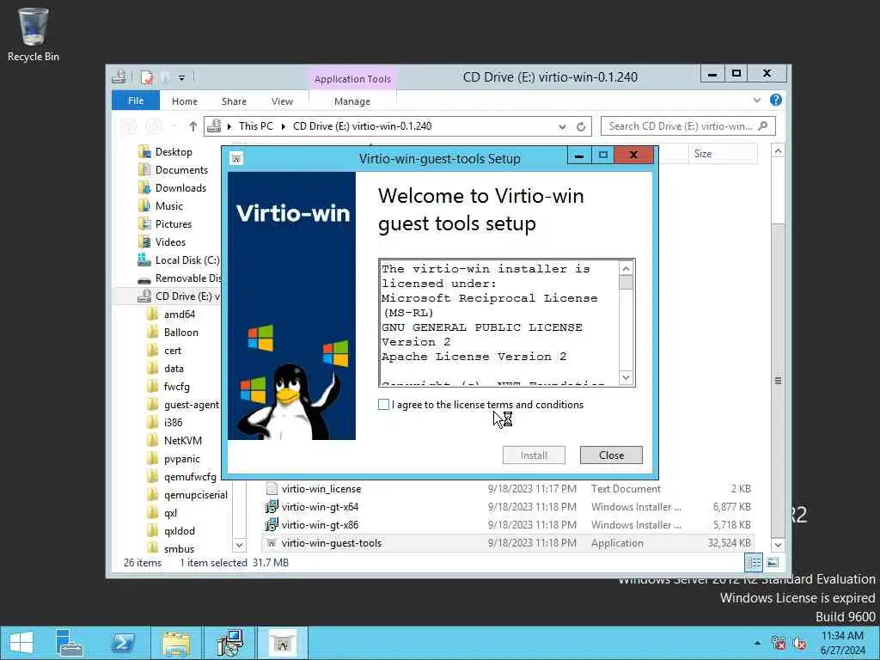Switch to the Share ribbon tab
This screenshot has height=660, width=880.
234,101
